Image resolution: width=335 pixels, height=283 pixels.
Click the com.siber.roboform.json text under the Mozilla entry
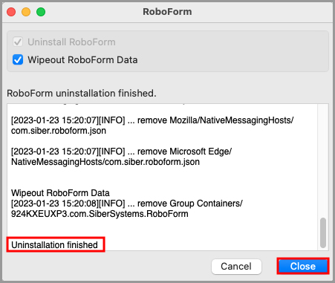pyautogui.click(x=59, y=131)
